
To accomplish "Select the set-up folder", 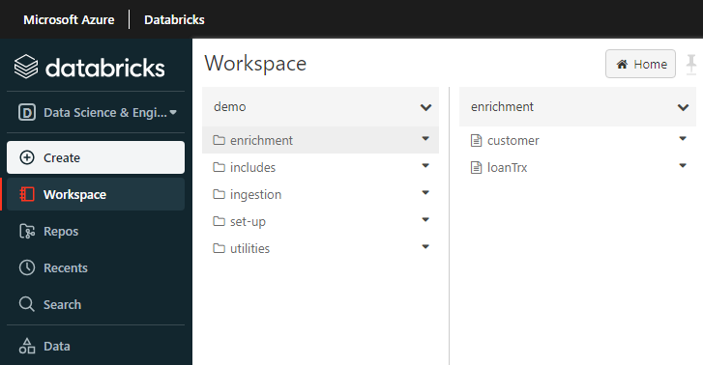I will pos(320,221).
